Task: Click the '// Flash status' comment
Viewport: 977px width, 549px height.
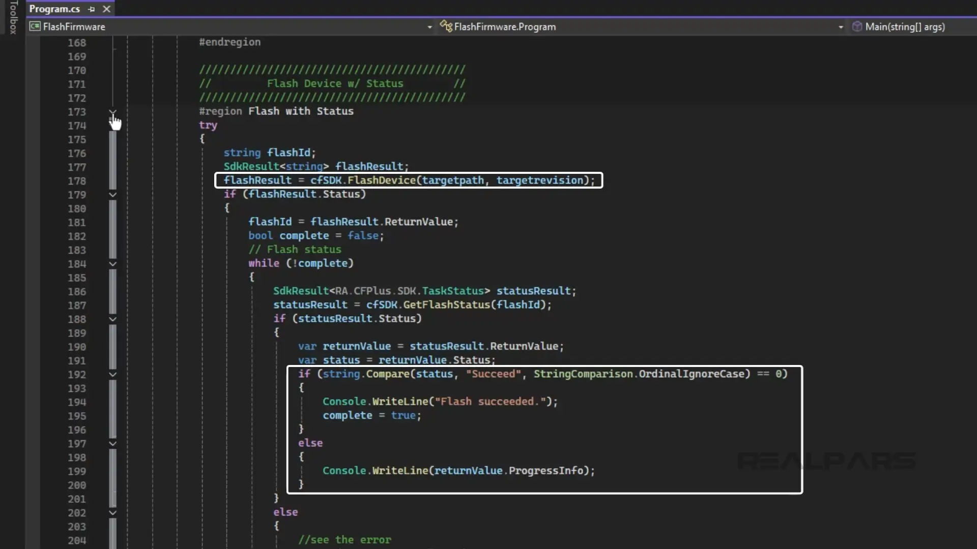Action: pyautogui.click(x=295, y=250)
